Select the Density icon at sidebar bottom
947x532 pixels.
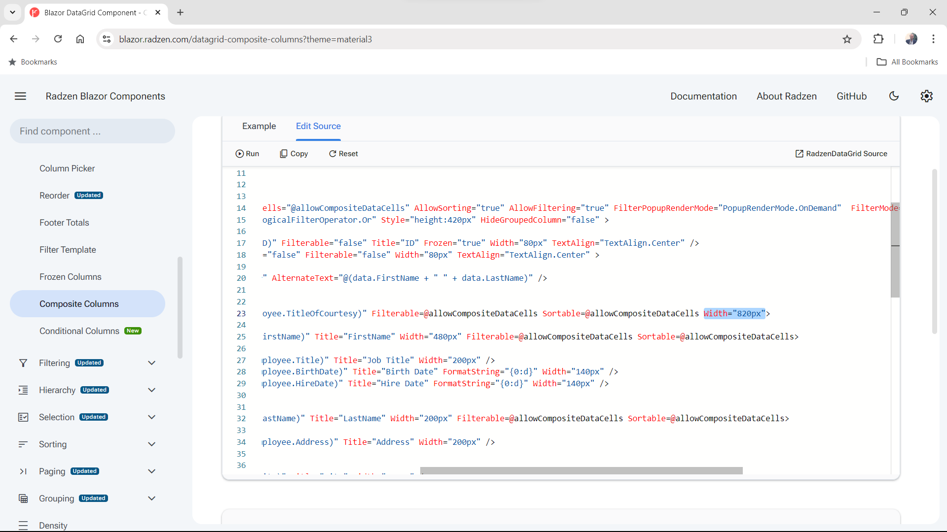pyautogui.click(x=23, y=525)
